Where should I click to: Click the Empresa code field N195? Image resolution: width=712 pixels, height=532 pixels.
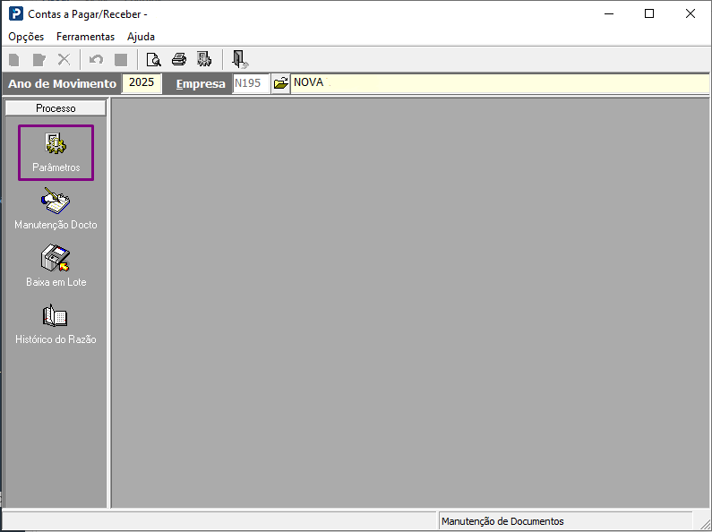(x=251, y=83)
